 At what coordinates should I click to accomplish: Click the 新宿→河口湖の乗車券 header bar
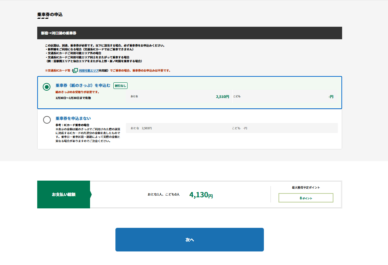click(x=189, y=33)
